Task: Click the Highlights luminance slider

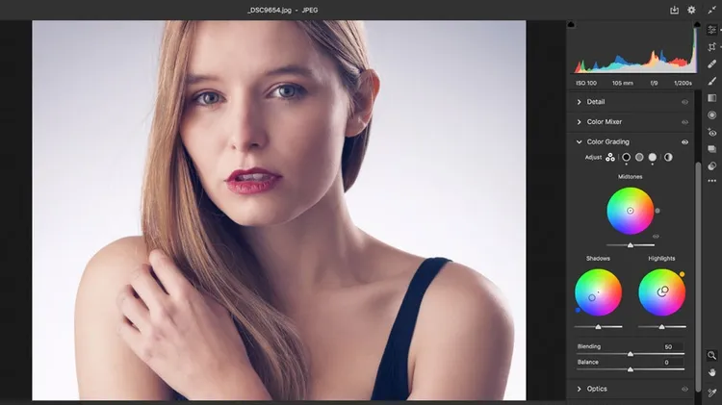Action: [661, 327]
